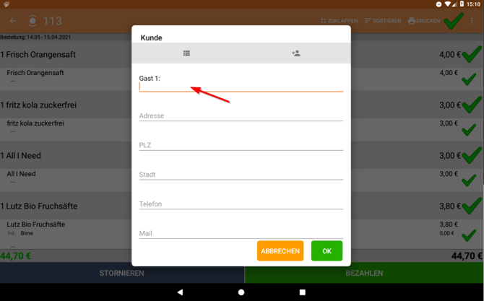Click the orange ABBRECHEN button
The height and width of the screenshot is (301, 484).
pyautogui.click(x=280, y=250)
